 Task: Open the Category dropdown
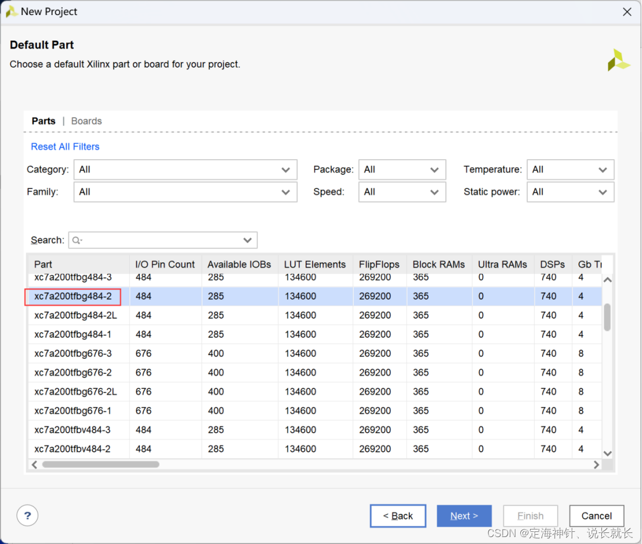pyautogui.click(x=186, y=170)
